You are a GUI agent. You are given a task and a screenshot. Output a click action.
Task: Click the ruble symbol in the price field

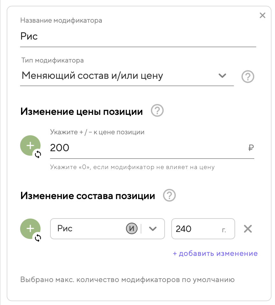pyautogui.click(x=251, y=148)
